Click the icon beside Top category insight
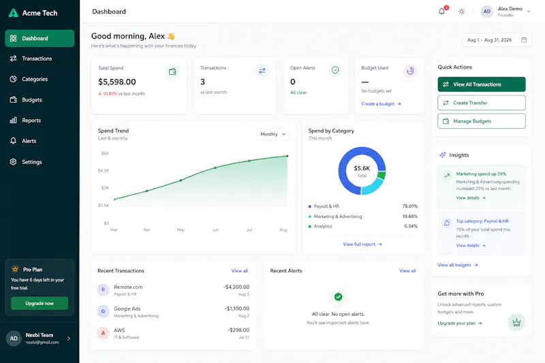This screenshot has height=363, width=545. pos(447,223)
